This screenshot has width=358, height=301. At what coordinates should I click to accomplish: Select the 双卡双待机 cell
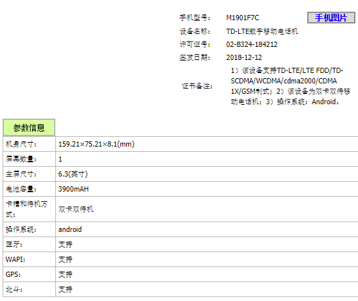pyautogui.click(x=206, y=209)
